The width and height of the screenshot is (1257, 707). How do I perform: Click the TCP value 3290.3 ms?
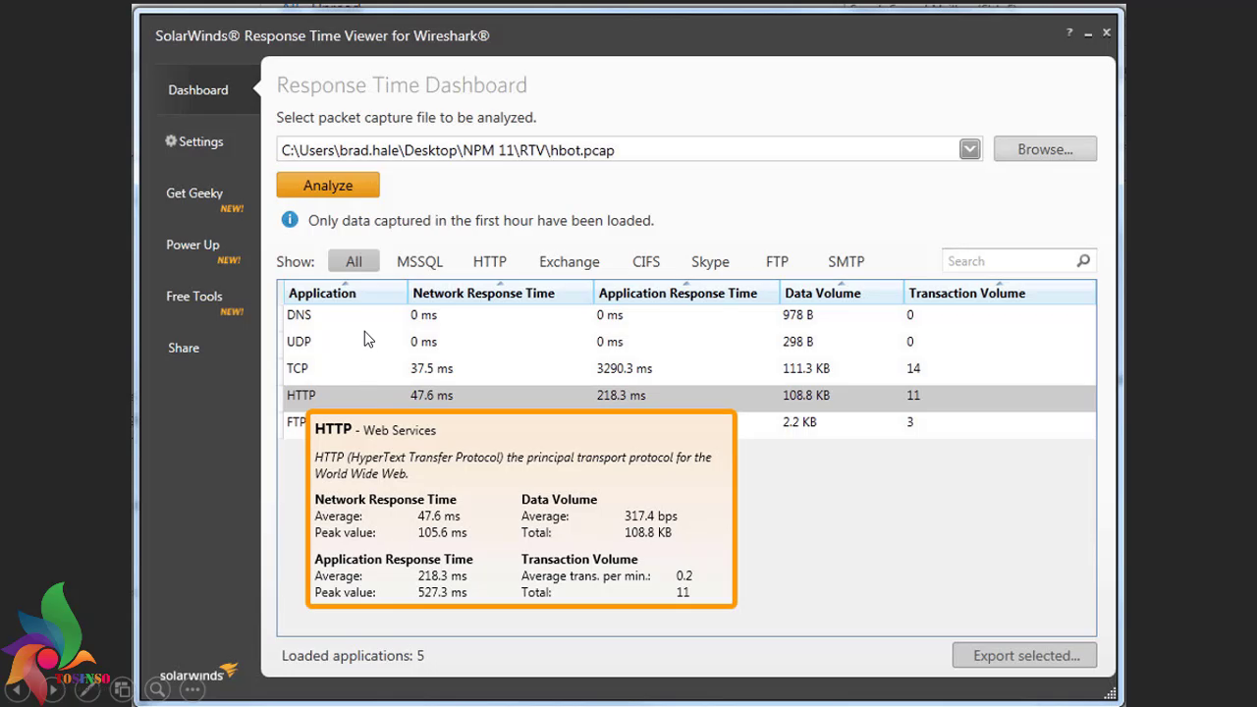pyautogui.click(x=625, y=368)
